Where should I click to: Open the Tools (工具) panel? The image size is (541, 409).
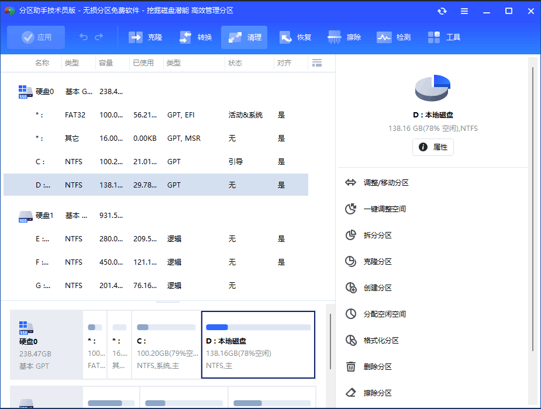[443, 36]
